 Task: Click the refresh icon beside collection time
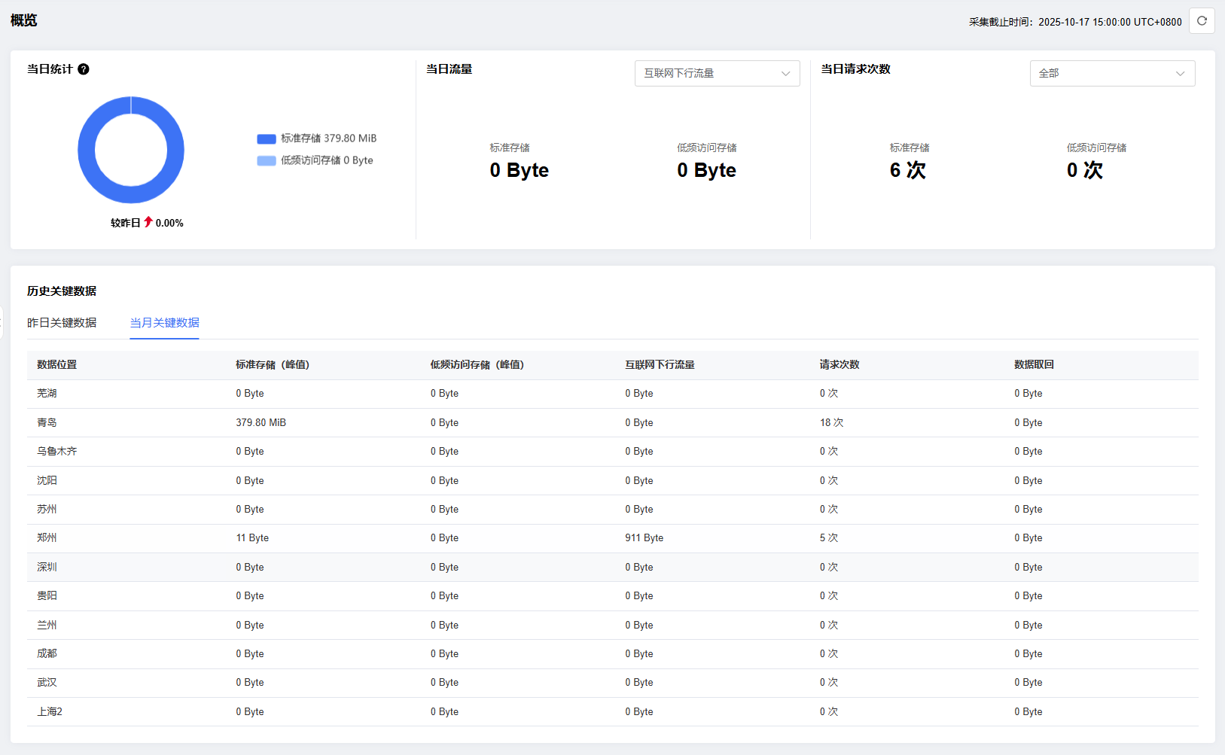1202,21
